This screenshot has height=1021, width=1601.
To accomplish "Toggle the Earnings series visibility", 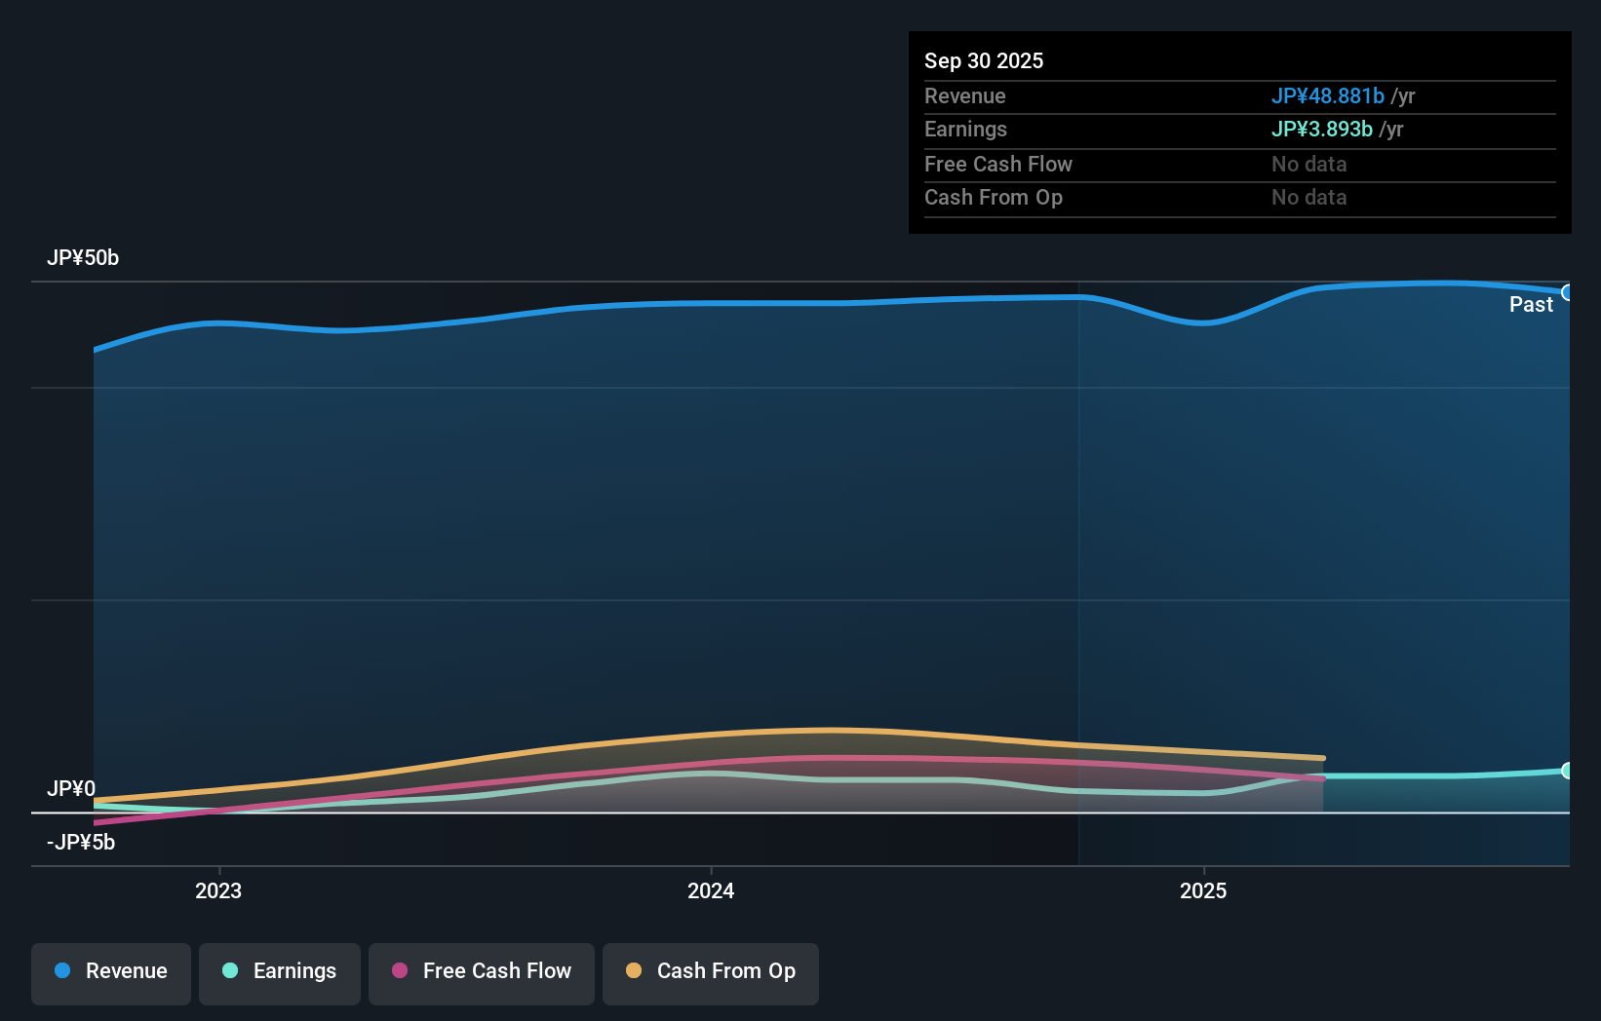I will tap(279, 971).
